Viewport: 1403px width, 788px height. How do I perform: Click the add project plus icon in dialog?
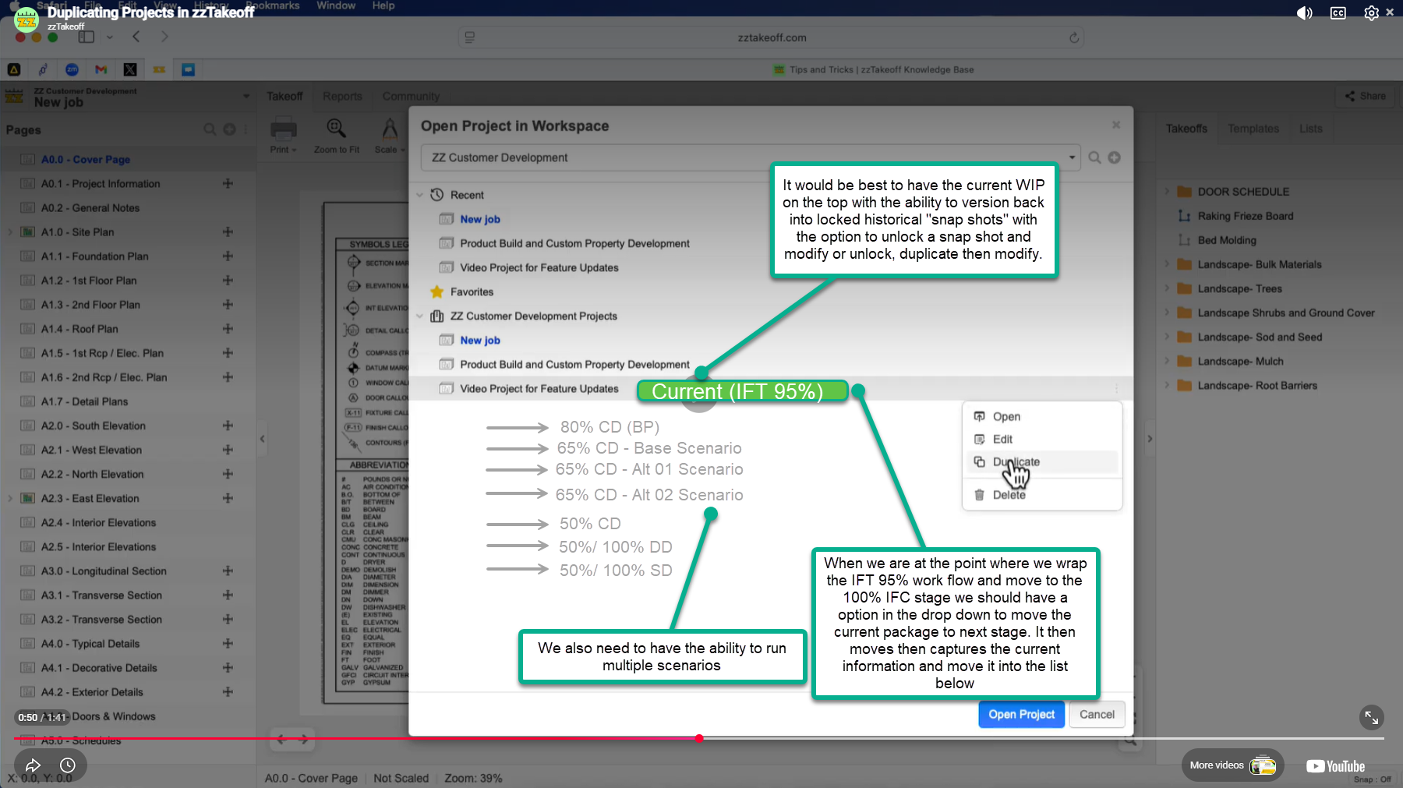pyautogui.click(x=1115, y=157)
